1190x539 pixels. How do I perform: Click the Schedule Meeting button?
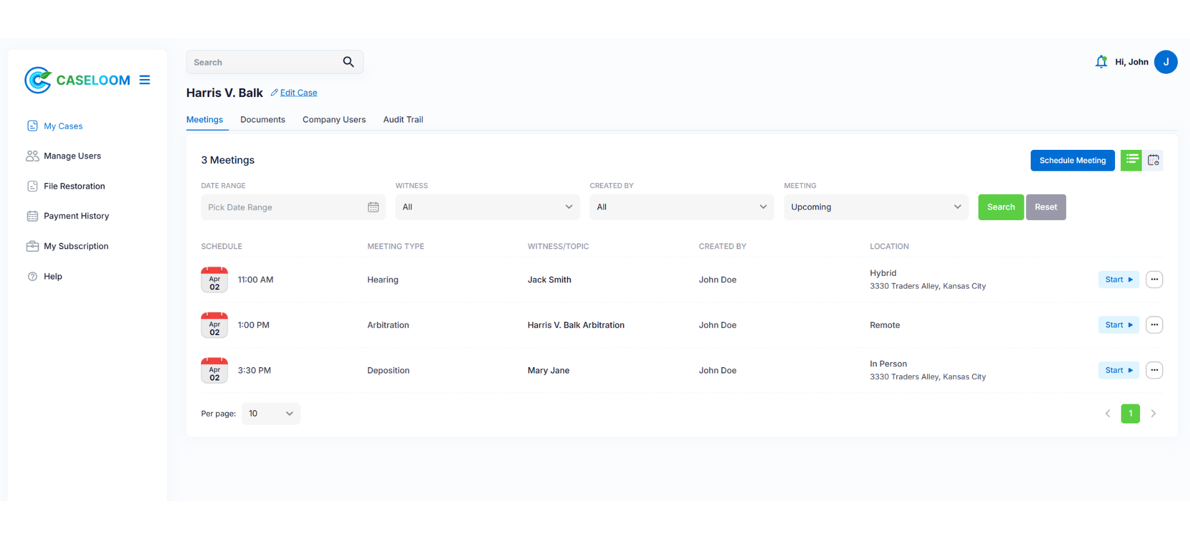click(x=1072, y=160)
